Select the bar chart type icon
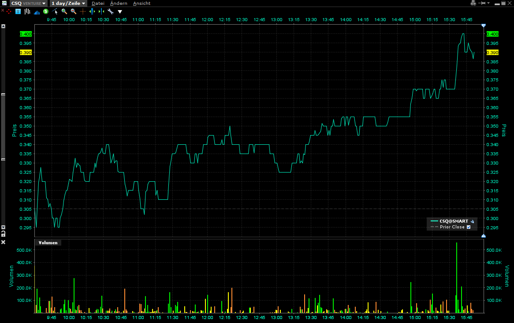Image resolution: width=514 pixels, height=323 pixels. click(27, 11)
